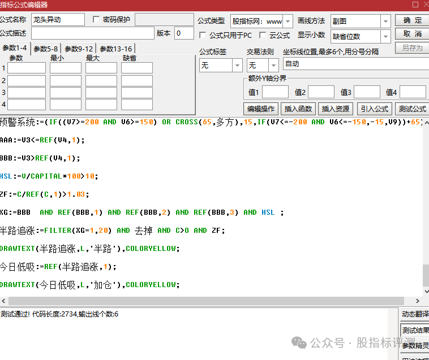Click row 3 缺省 value field
429x360 pixels.
point(137,93)
